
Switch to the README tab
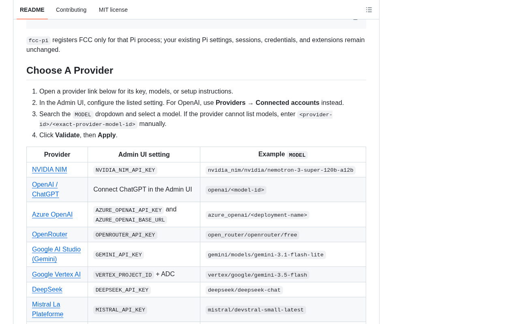coord(32,10)
